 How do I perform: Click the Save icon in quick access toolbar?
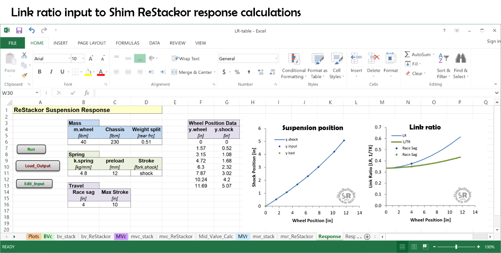[x=19, y=30]
